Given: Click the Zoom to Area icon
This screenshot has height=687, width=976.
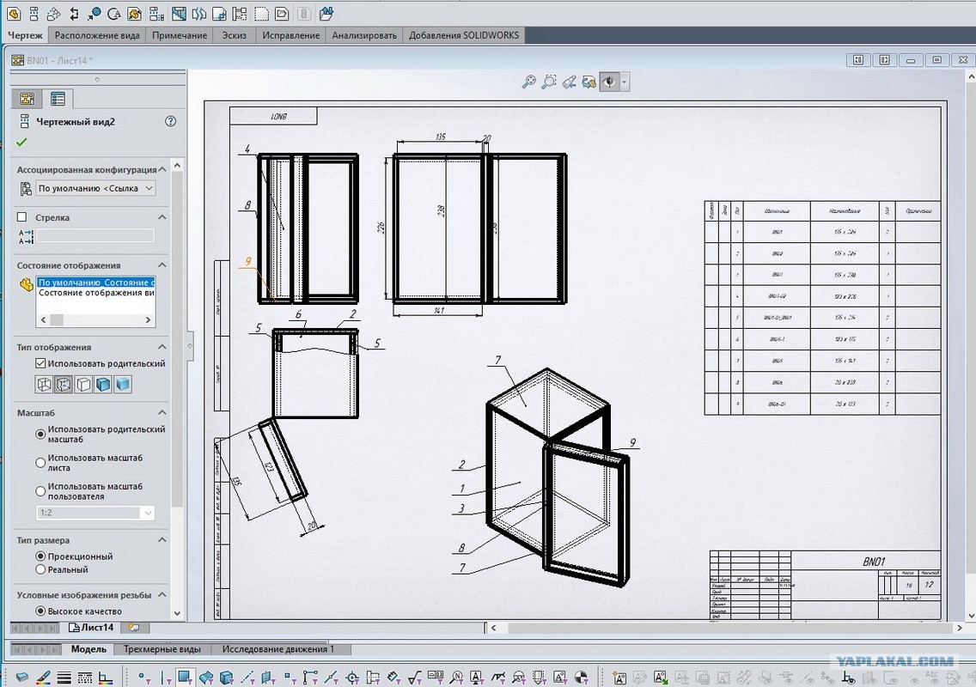Looking at the screenshot, I should pos(548,82).
